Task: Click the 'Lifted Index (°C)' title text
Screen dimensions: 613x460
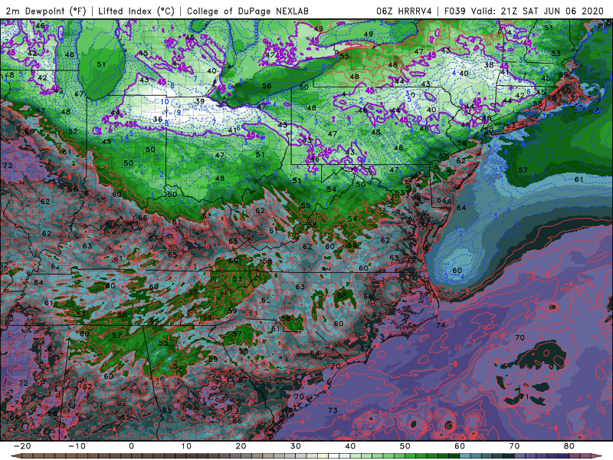Action: (136, 11)
